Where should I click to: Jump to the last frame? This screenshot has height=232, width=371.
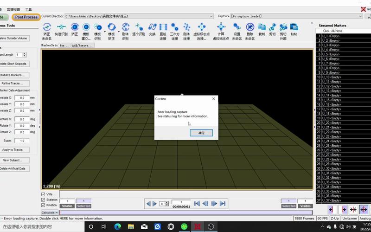[223, 204]
